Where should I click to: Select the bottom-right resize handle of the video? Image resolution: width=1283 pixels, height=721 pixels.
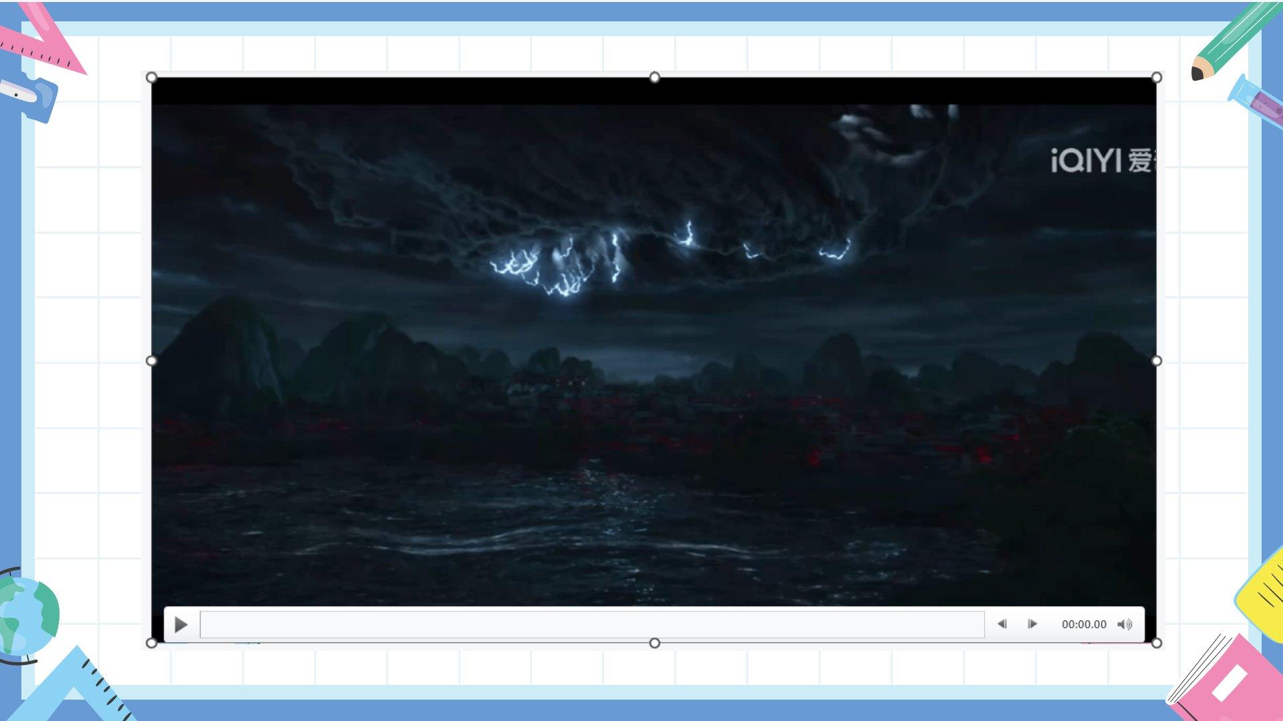point(1157,643)
